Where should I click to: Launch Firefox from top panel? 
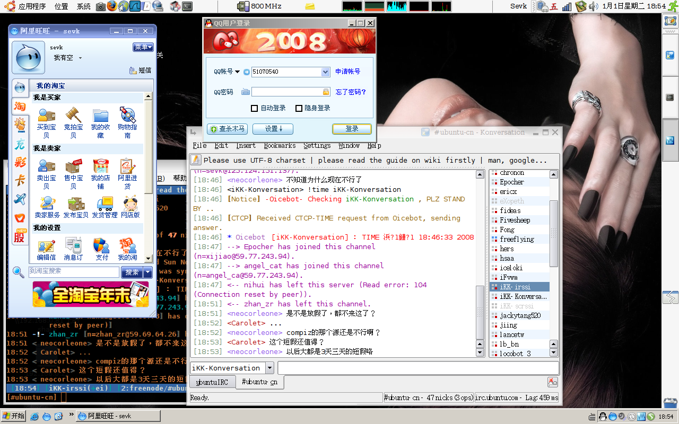tap(112, 6)
